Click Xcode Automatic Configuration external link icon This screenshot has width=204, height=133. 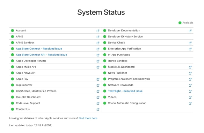pos(190,103)
